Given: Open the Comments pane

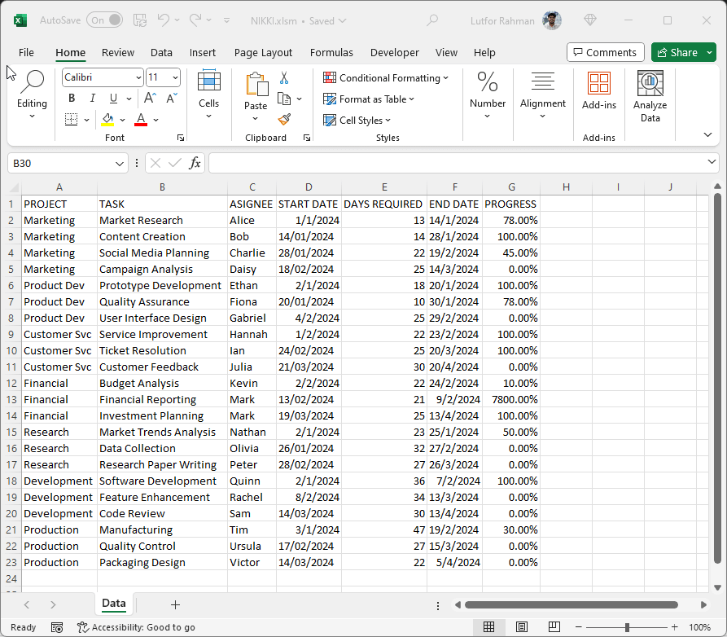Looking at the screenshot, I should (x=605, y=52).
